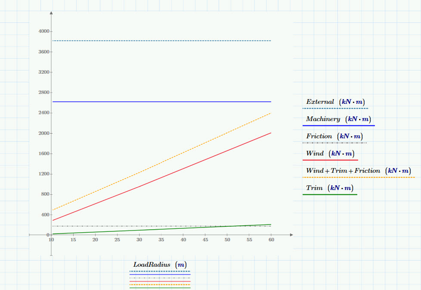The height and width of the screenshot is (290, 421).
Task: Click the 2400 tick label on y-axis
Action: 44,113
